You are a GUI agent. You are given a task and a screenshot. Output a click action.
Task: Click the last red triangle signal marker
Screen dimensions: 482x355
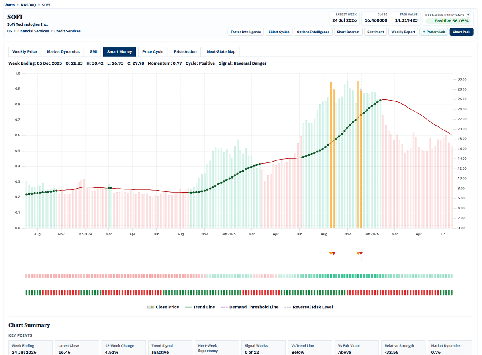coord(361,254)
